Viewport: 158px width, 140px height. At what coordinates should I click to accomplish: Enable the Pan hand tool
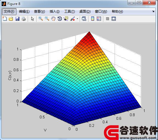(53, 19)
